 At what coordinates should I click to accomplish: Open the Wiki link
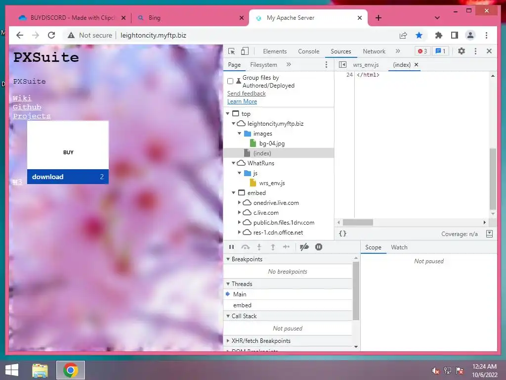(x=22, y=98)
